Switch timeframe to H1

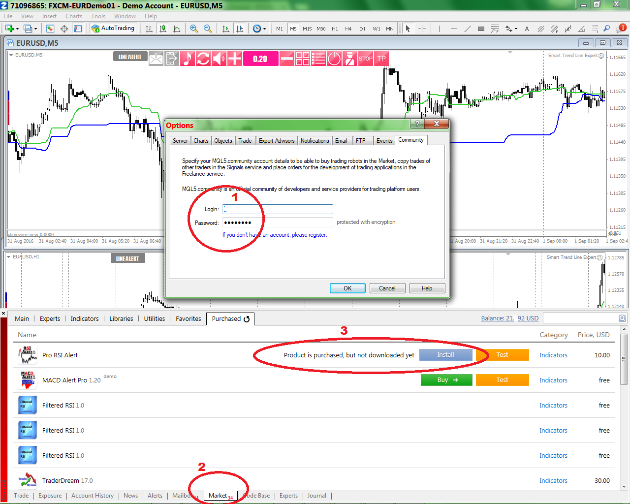[x=335, y=29]
